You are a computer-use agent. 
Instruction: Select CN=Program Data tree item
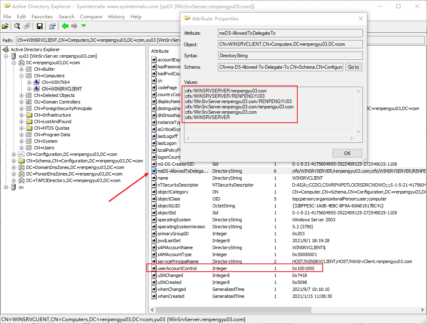52,135
